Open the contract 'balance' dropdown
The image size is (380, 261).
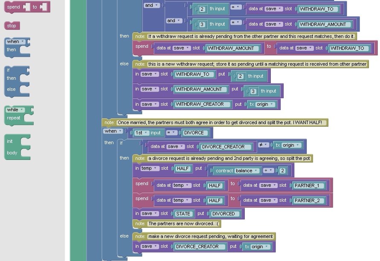(247, 171)
